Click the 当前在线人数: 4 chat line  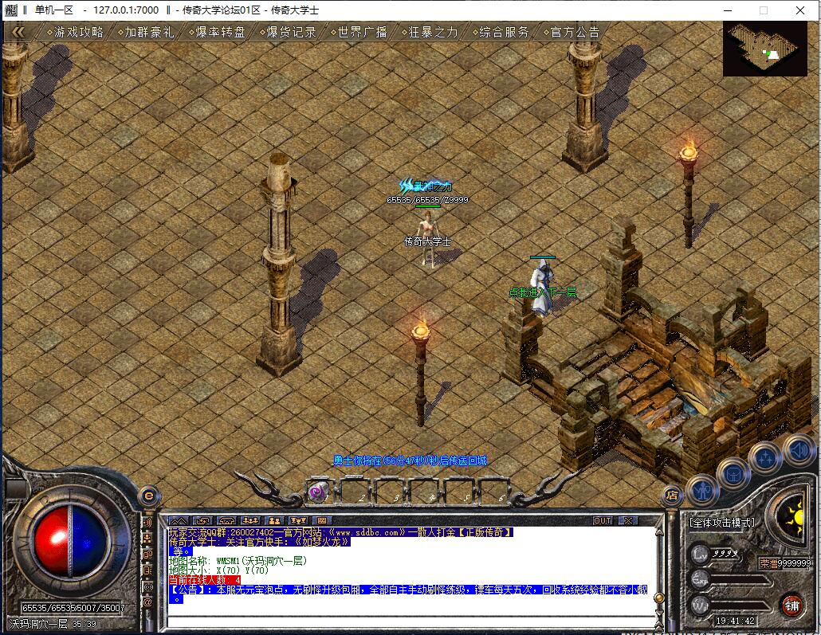pos(205,580)
